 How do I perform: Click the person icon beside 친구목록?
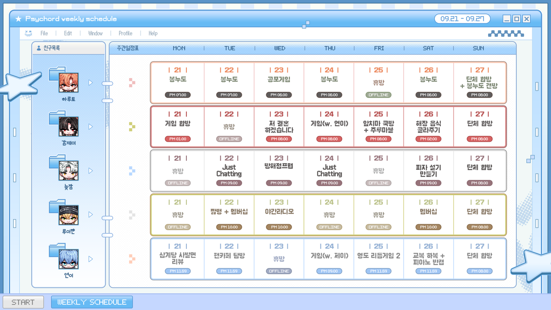point(39,48)
